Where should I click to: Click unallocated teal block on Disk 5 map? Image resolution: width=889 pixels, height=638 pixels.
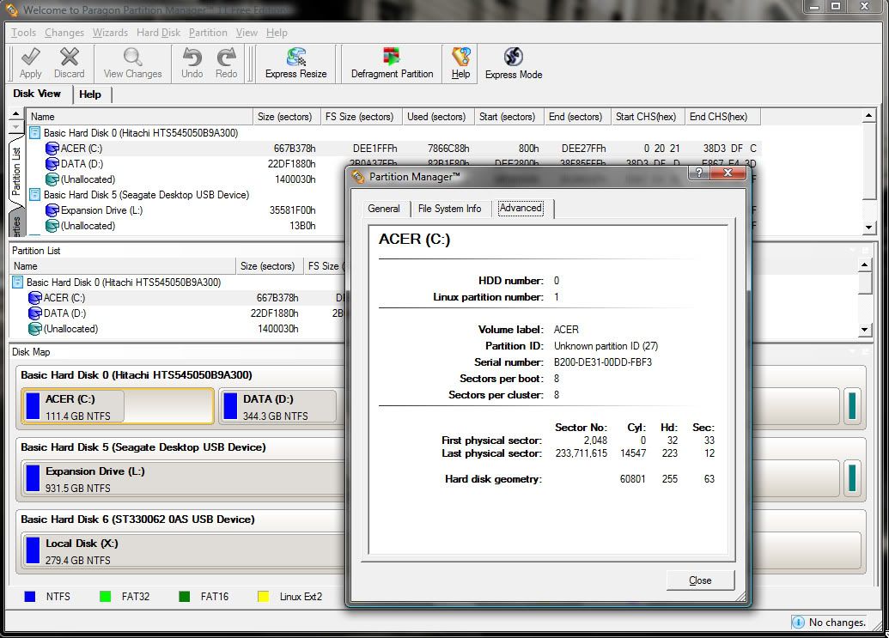(851, 477)
